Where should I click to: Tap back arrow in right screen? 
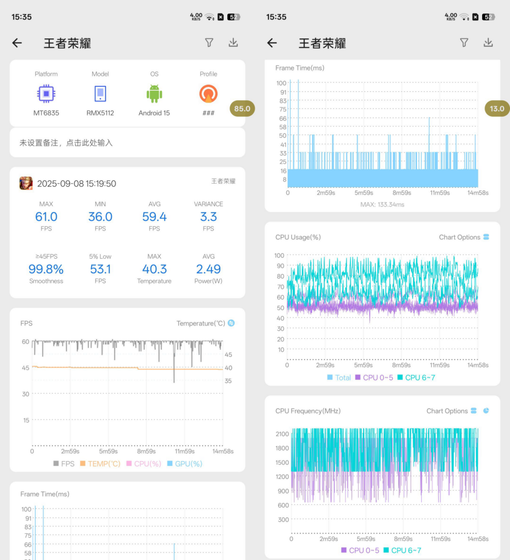click(x=272, y=43)
